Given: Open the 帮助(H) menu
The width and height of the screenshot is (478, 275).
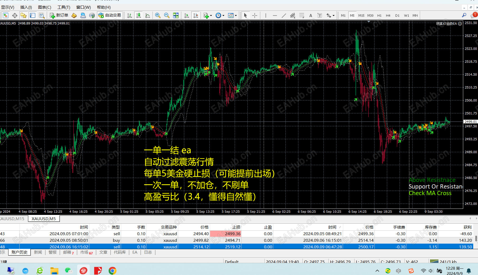Looking at the screenshot, I should pos(104,7).
